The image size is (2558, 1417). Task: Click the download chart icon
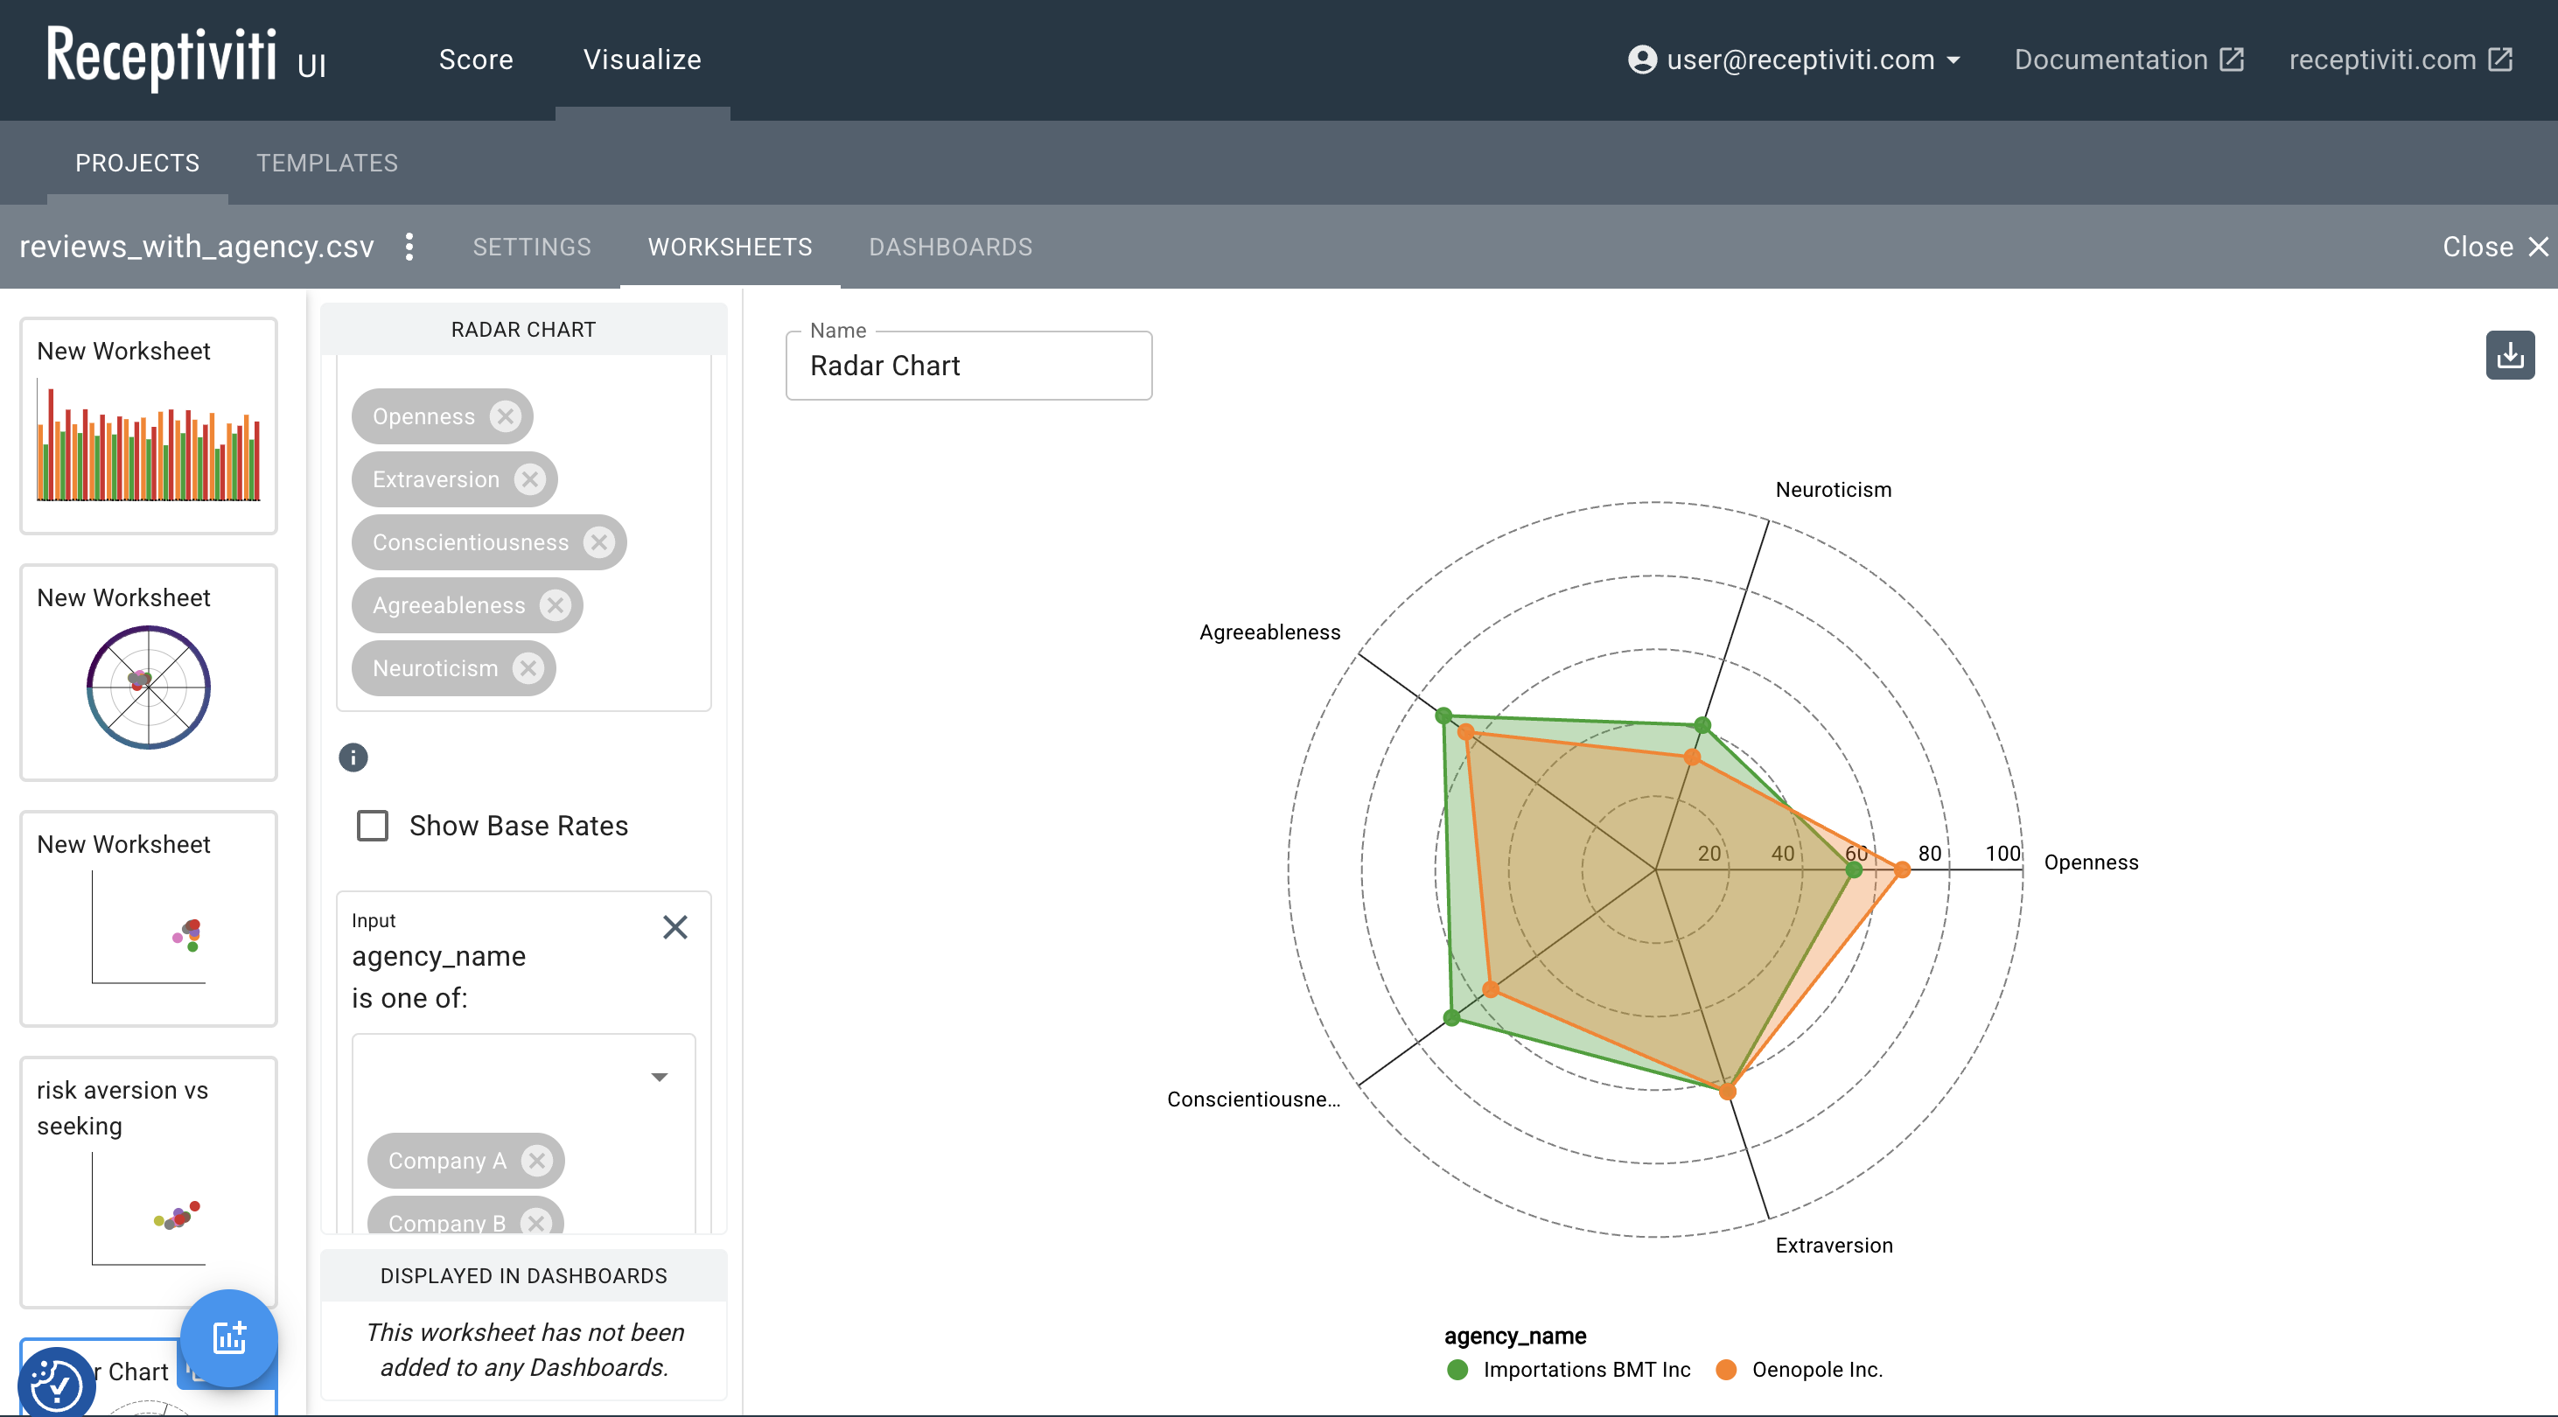(x=2511, y=354)
